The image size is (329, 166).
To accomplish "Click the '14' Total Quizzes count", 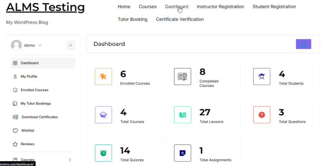I will pos(125,151).
